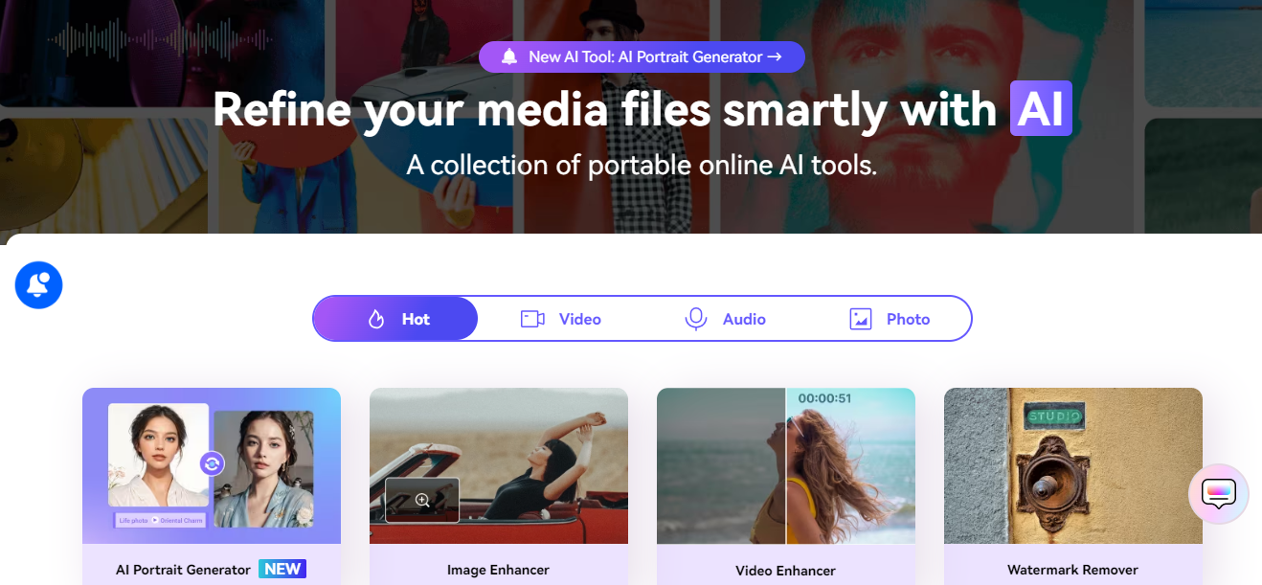Click the Watermark Remover doorbell thumbnail
Screen dimensions: 1262x585
[1073, 465]
